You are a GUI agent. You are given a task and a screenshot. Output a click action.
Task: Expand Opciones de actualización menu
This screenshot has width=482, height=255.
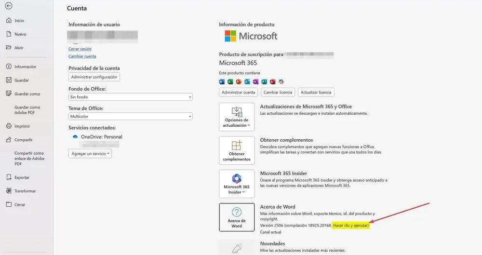click(x=237, y=117)
